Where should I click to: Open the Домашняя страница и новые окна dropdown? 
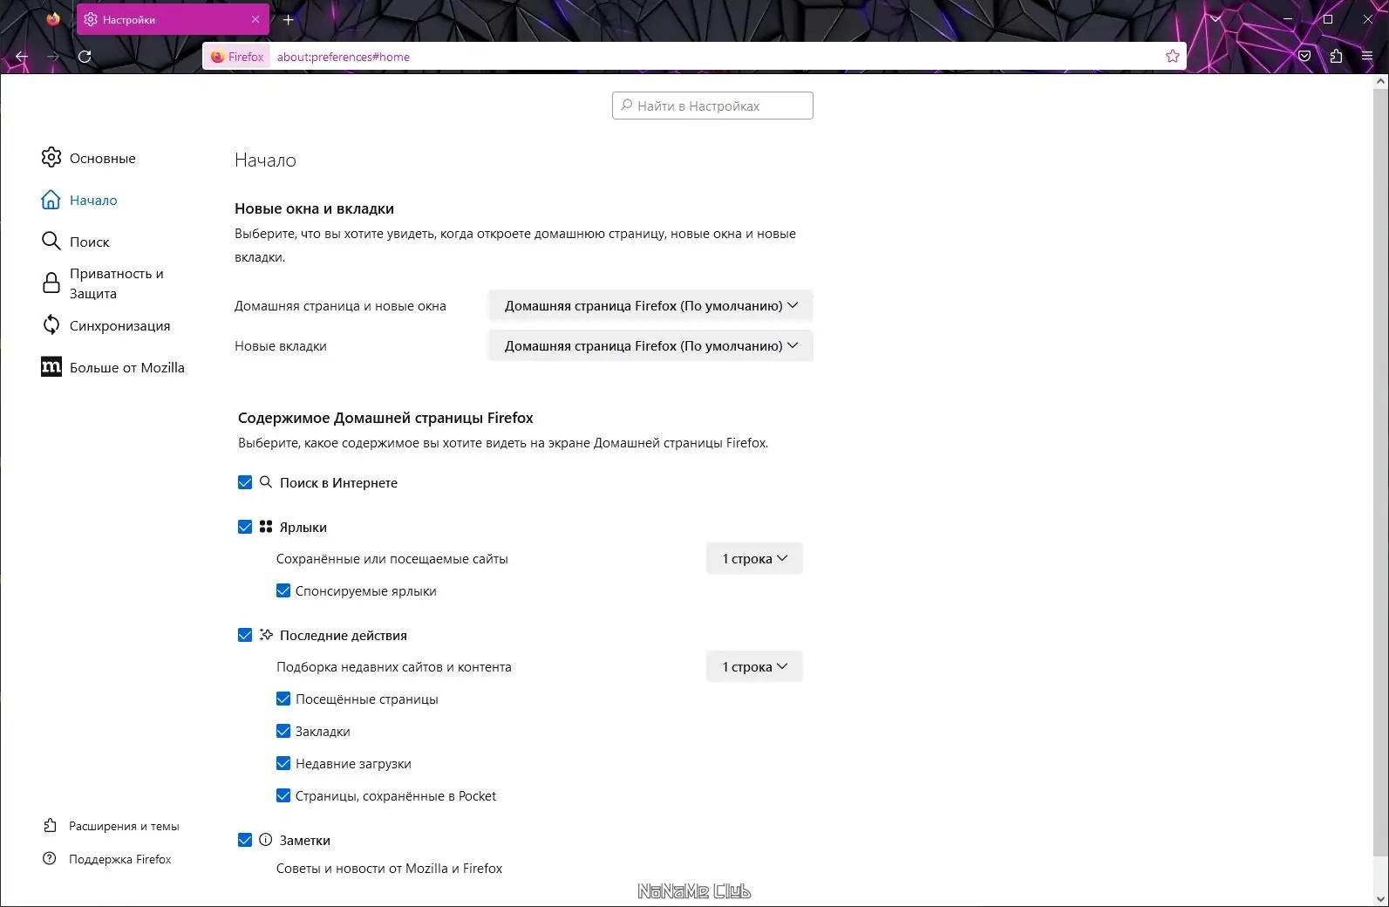[650, 306]
